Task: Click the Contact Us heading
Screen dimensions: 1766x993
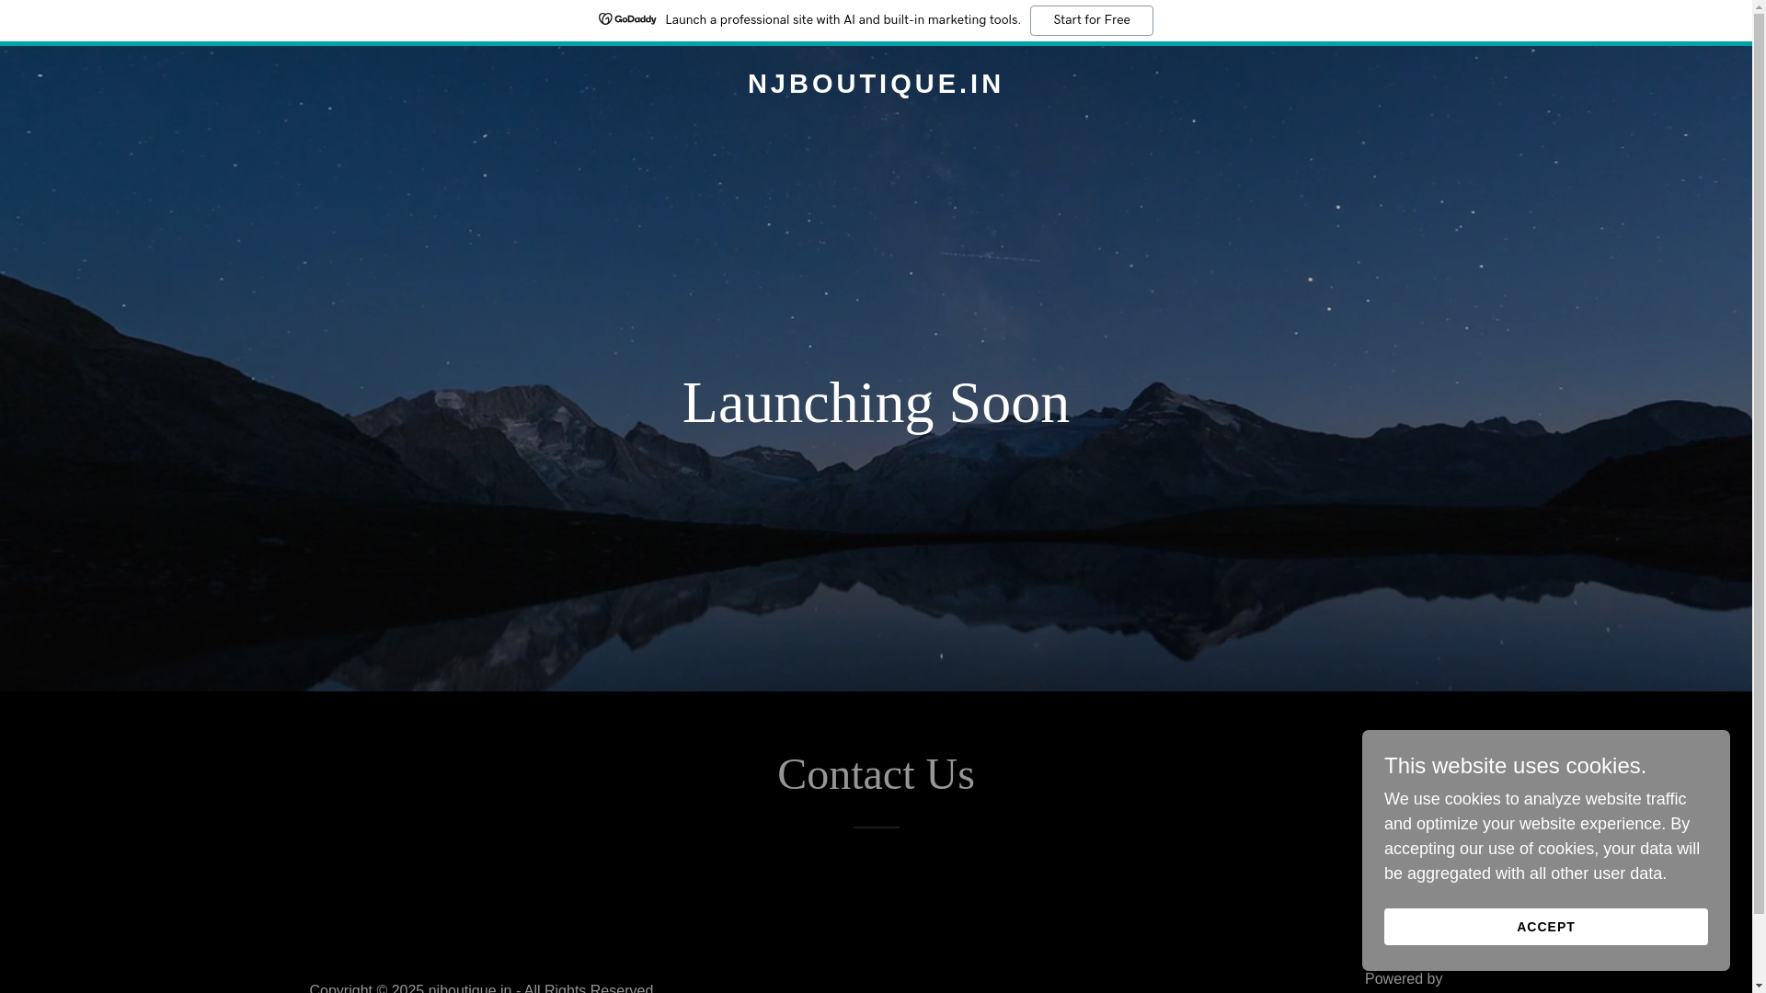Action: pyautogui.click(x=875, y=774)
